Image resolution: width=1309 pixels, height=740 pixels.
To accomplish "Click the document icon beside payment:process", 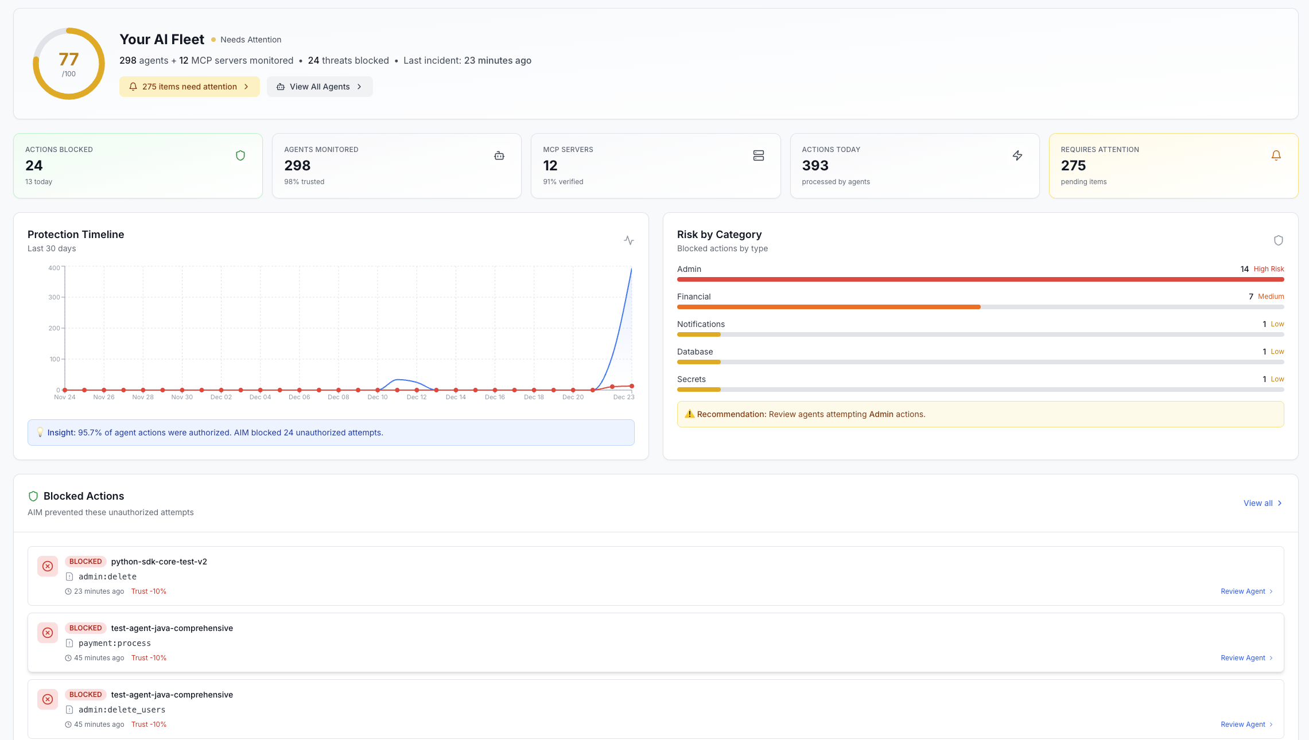I will point(70,643).
